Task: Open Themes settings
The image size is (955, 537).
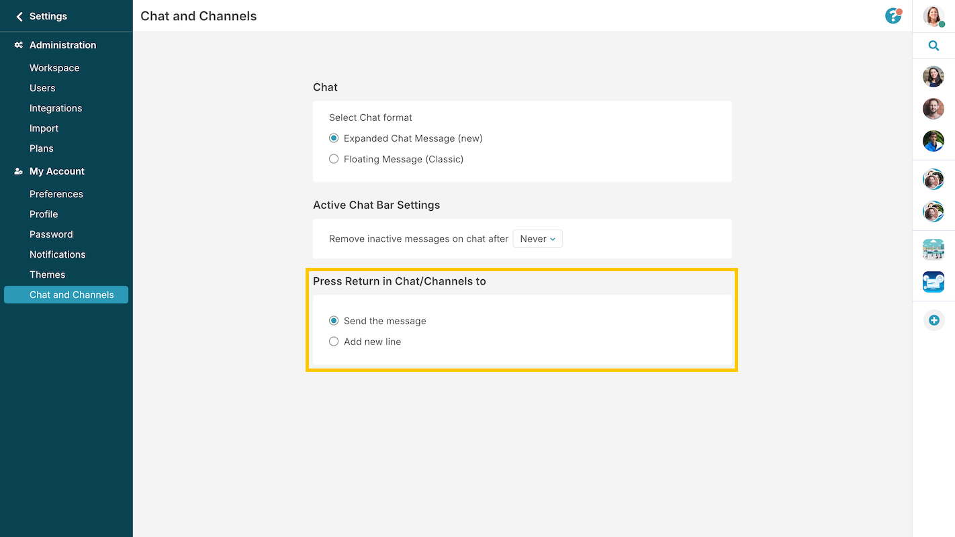Action: pos(47,275)
